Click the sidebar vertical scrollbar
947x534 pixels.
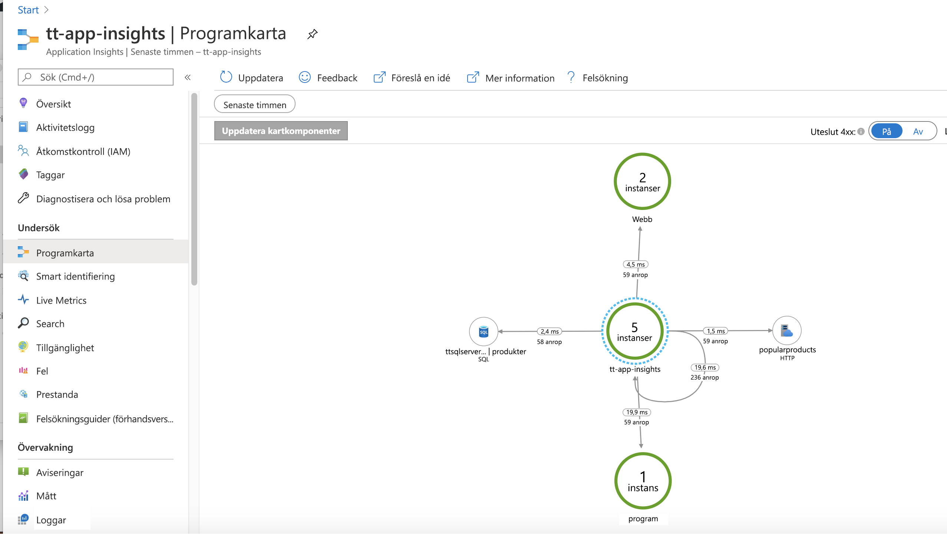pos(194,189)
